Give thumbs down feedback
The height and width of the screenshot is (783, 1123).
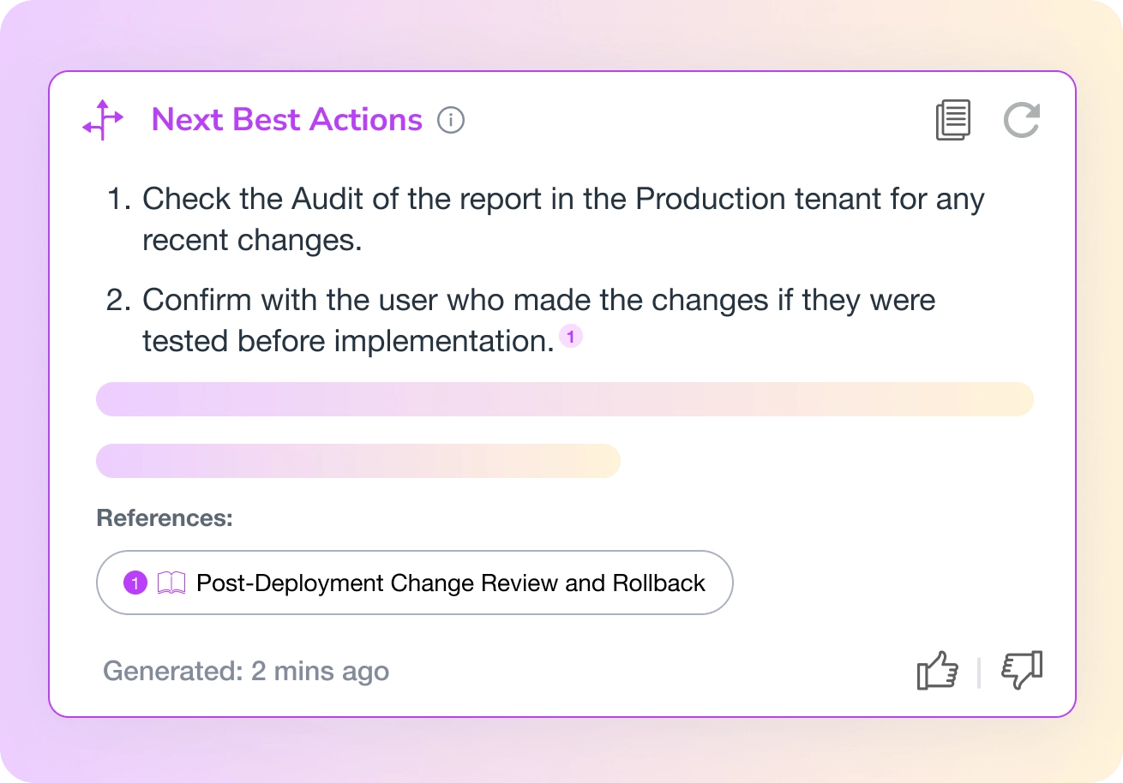[1022, 670]
